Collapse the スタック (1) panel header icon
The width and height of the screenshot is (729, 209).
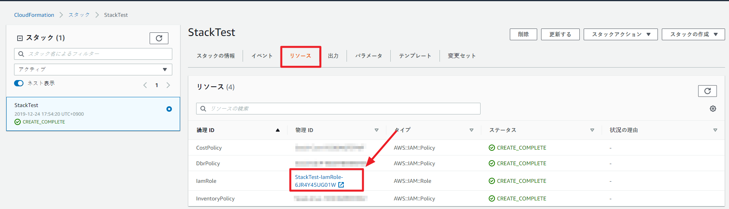[x=20, y=38]
